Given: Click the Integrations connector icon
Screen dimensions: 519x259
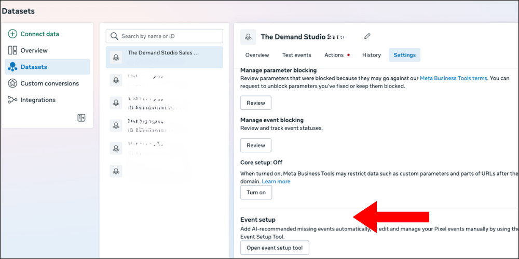Looking at the screenshot, I should pos(12,100).
